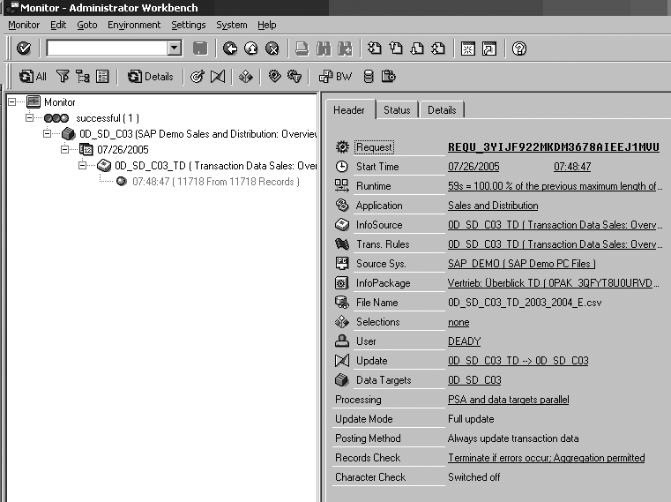671x502 pixels.
Task: Click the request ID REQU_3YIJF922 link
Action: coord(553,147)
